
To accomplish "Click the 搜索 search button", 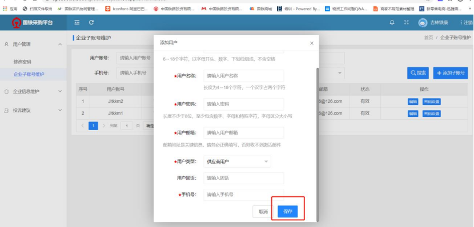I will coord(418,73).
